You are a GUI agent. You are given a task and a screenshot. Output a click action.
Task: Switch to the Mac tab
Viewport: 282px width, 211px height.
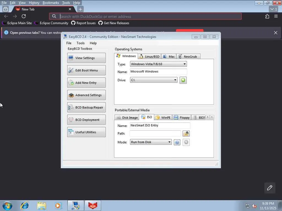169,57
